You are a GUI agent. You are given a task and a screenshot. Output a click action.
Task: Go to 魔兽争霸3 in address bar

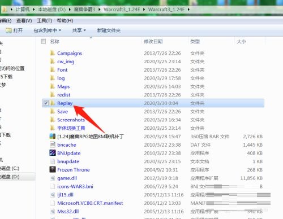click(84, 9)
